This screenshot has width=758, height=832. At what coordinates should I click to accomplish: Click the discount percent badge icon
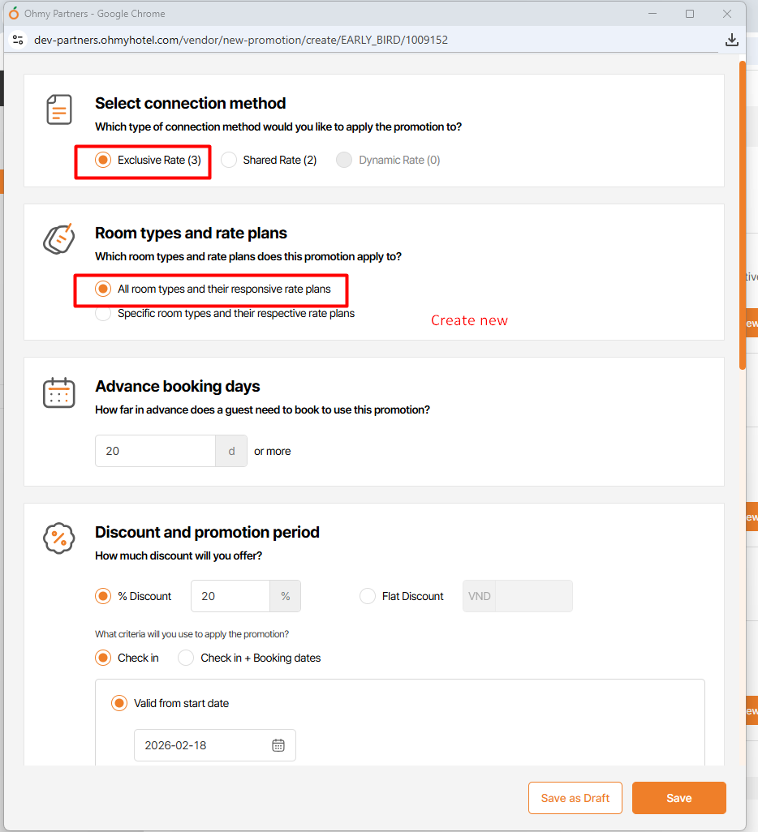coord(58,538)
